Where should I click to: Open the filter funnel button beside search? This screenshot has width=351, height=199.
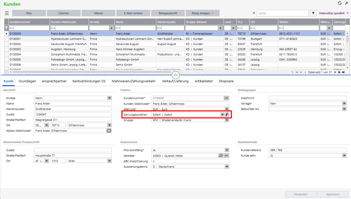(x=313, y=13)
